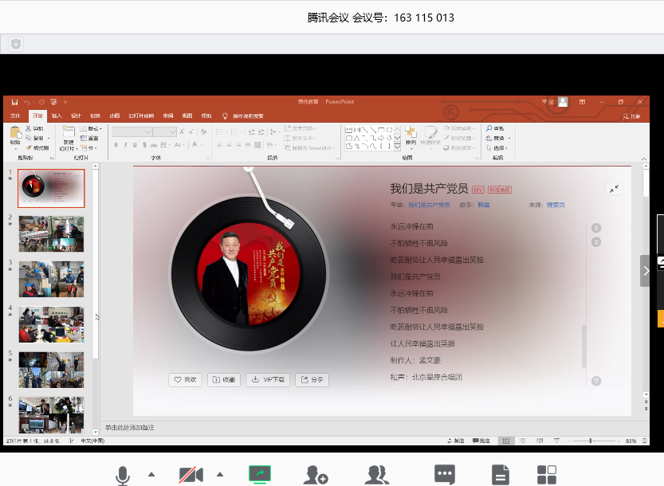Image resolution: width=664 pixels, height=486 pixels.
Task: Switch to the 幻灯片放映 Slide Show tab
Action: pyautogui.click(x=141, y=116)
